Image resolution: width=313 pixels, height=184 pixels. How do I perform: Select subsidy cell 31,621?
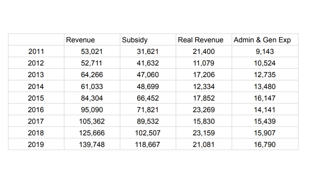(148, 51)
